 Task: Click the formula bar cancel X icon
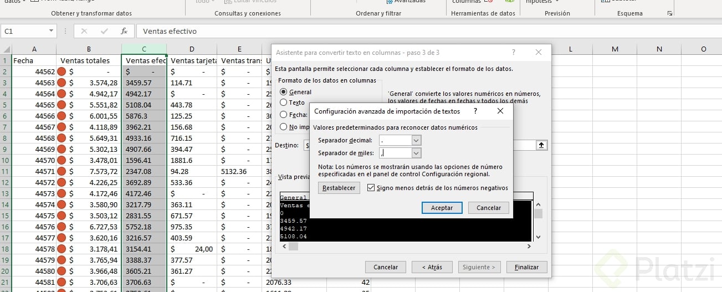pyautogui.click(x=84, y=31)
